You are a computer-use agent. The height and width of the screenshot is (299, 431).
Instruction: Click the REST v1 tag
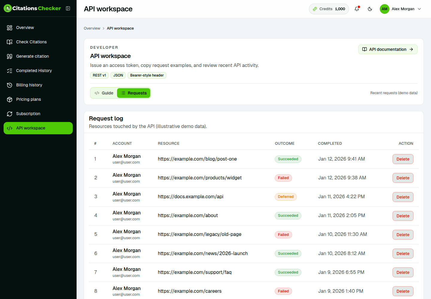point(99,75)
